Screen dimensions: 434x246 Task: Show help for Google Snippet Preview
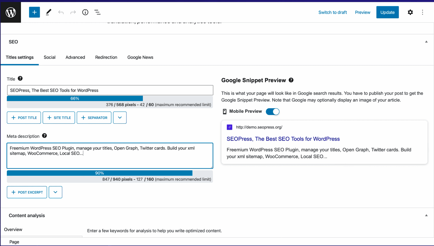[x=291, y=80]
